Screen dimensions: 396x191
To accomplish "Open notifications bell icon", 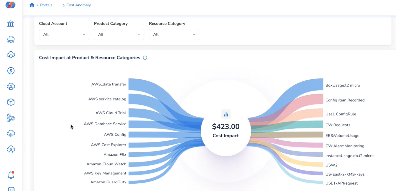I will tap(11, 175).
